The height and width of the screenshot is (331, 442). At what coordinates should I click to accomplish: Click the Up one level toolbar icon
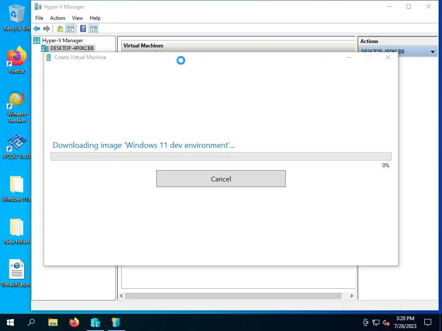click(60, 28)
